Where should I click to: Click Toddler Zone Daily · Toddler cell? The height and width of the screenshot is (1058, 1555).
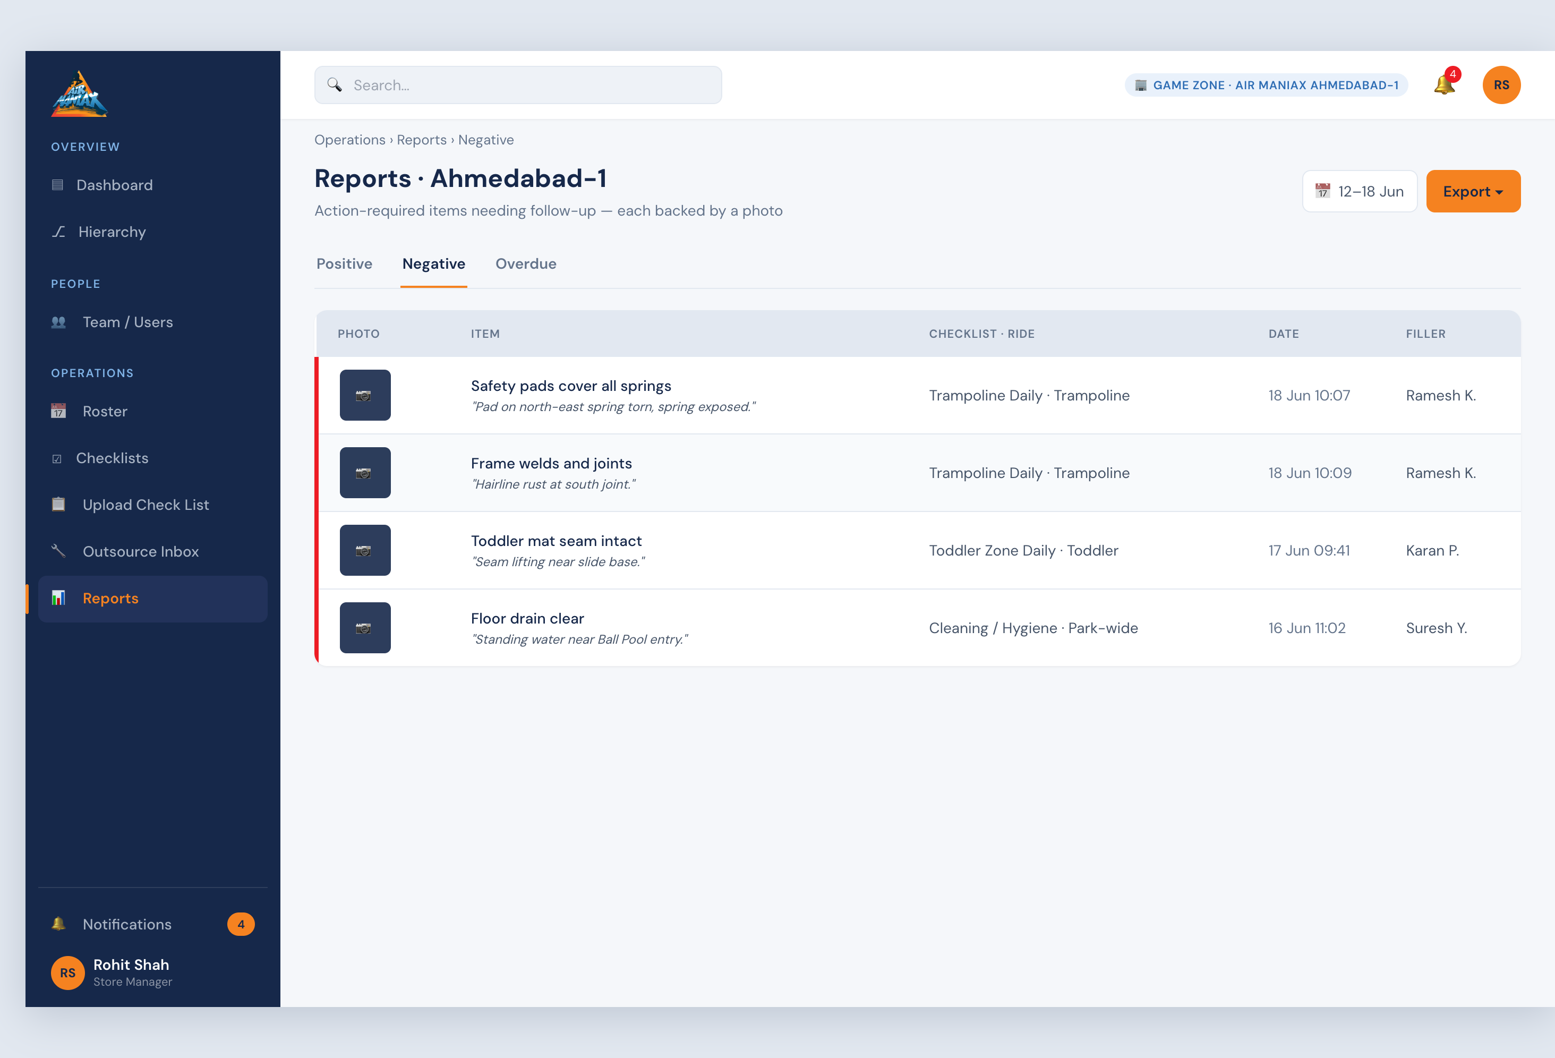click(1024, 551)
